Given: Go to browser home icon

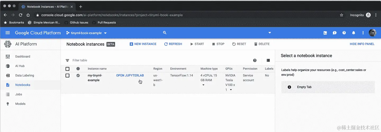Looking at the screenshot, I should (28, 15).
